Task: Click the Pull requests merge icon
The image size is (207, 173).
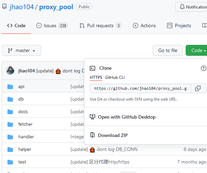Action: click(x=82, y=25)
